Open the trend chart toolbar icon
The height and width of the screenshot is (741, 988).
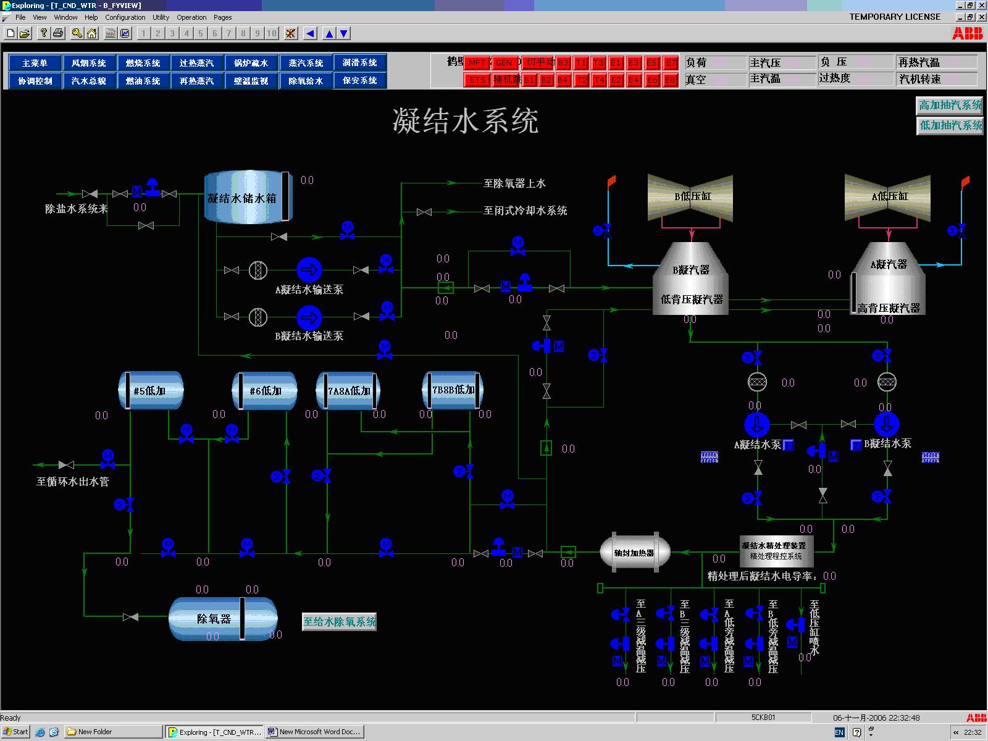(x=125, y=33)
